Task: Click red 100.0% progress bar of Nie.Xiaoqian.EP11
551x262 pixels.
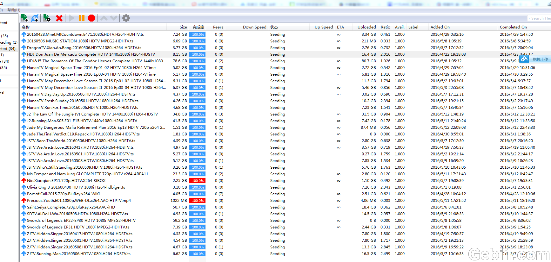Action: pyautogui.click(x=198, y=181)
